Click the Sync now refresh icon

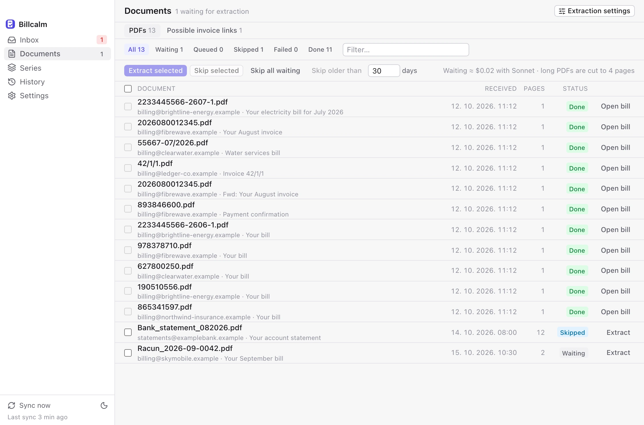(x=11, y=405)
